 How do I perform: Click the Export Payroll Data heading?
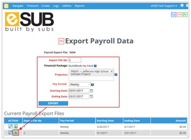99,41
